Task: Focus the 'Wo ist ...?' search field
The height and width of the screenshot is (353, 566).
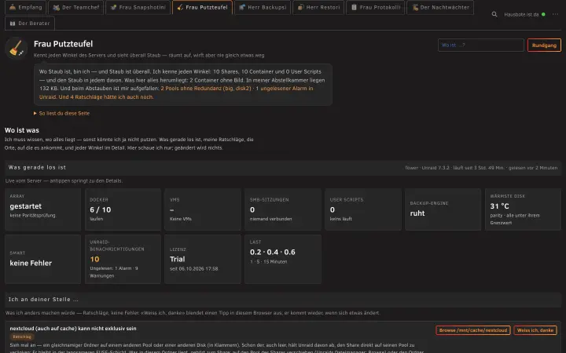Action: tap(481, 45)
